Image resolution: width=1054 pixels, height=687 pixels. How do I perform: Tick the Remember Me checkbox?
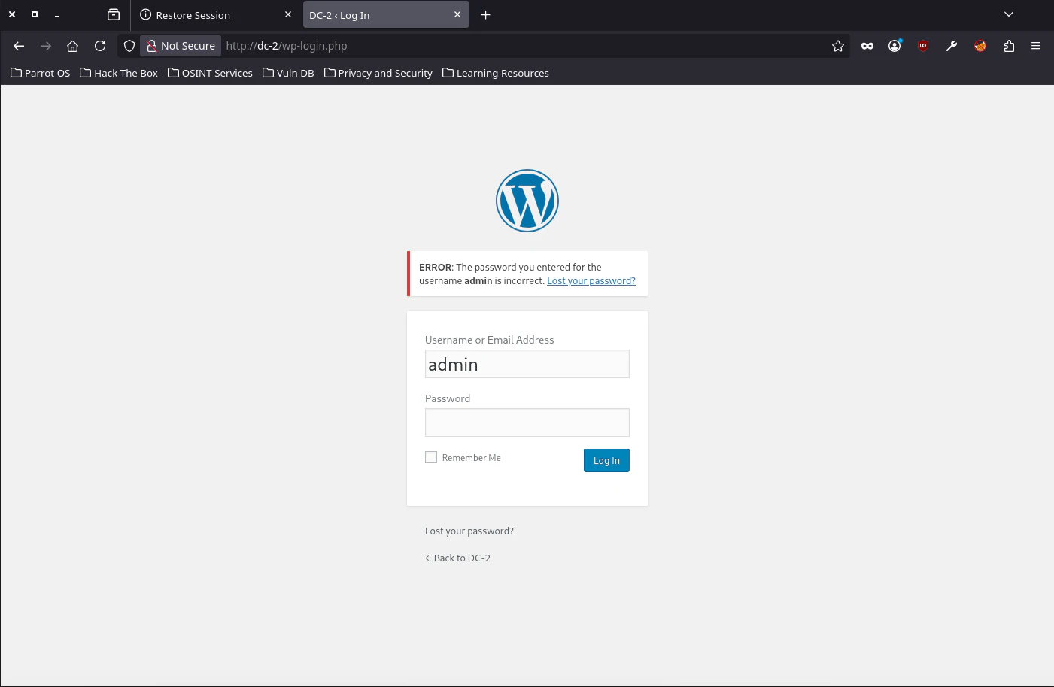tap(431, 457)
